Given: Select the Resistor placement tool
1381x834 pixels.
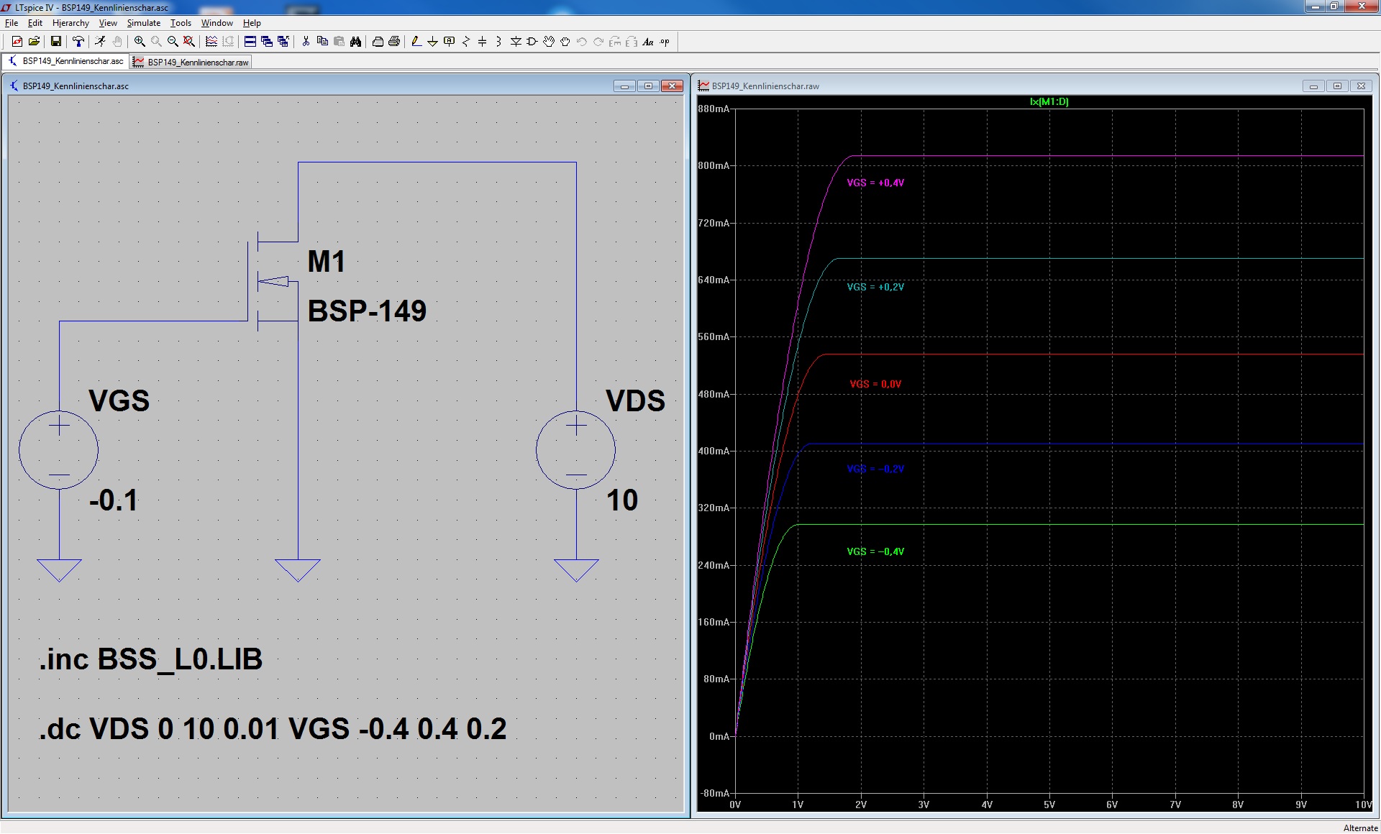Looking at the screenshot, I should [466, 42].
